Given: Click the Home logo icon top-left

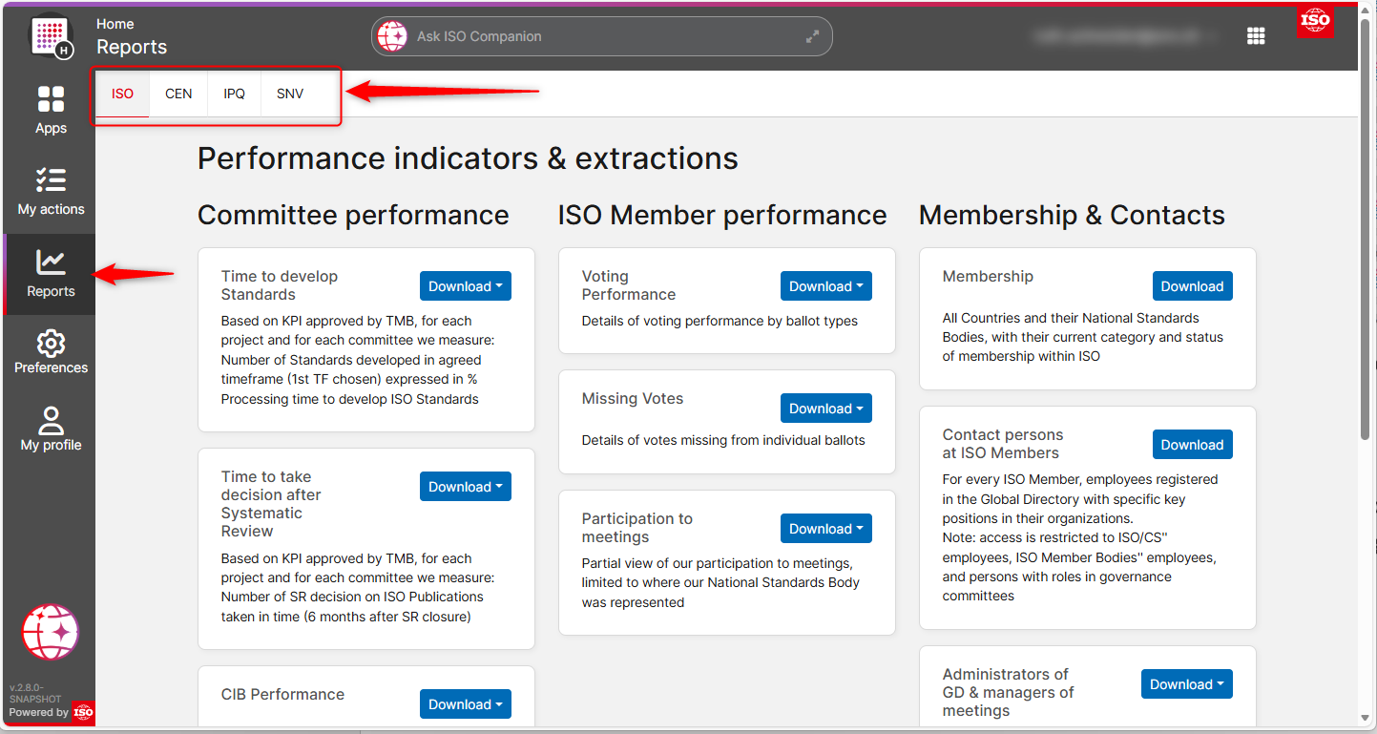Looking at the screenshot, I should tap(51, 36).
